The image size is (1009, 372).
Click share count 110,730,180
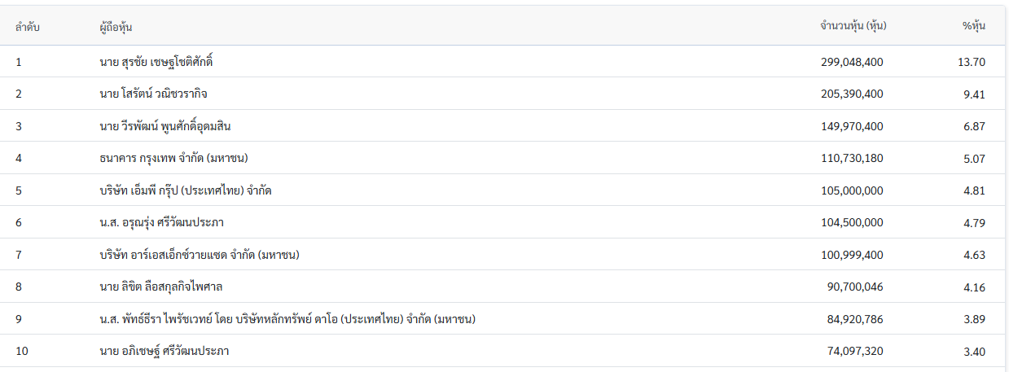tap(853, 159)
